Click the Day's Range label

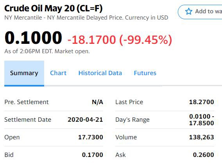click(132, 120)
